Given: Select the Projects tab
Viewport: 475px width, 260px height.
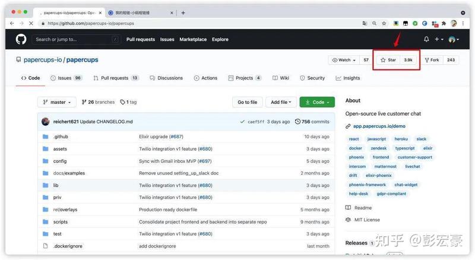Looking at the screenshot, I should [x=245, y=78].
